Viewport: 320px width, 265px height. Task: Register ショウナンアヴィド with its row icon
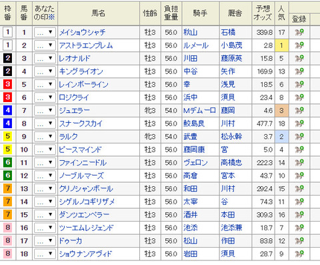tap(299, 254)
